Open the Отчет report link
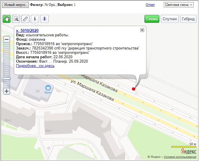 point(150,5)
